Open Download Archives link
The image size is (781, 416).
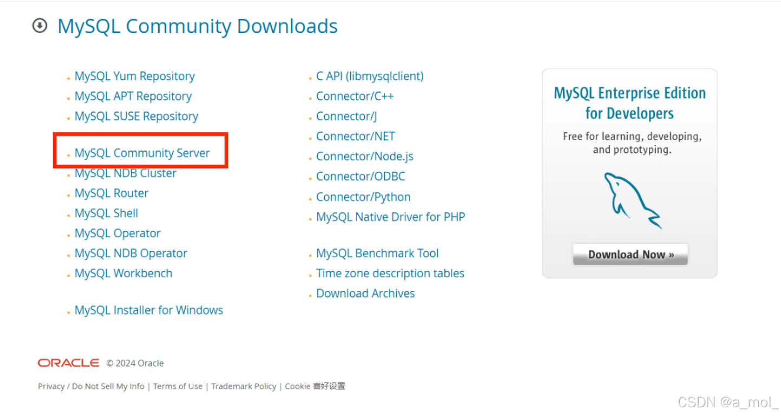[x=365, y=294]
